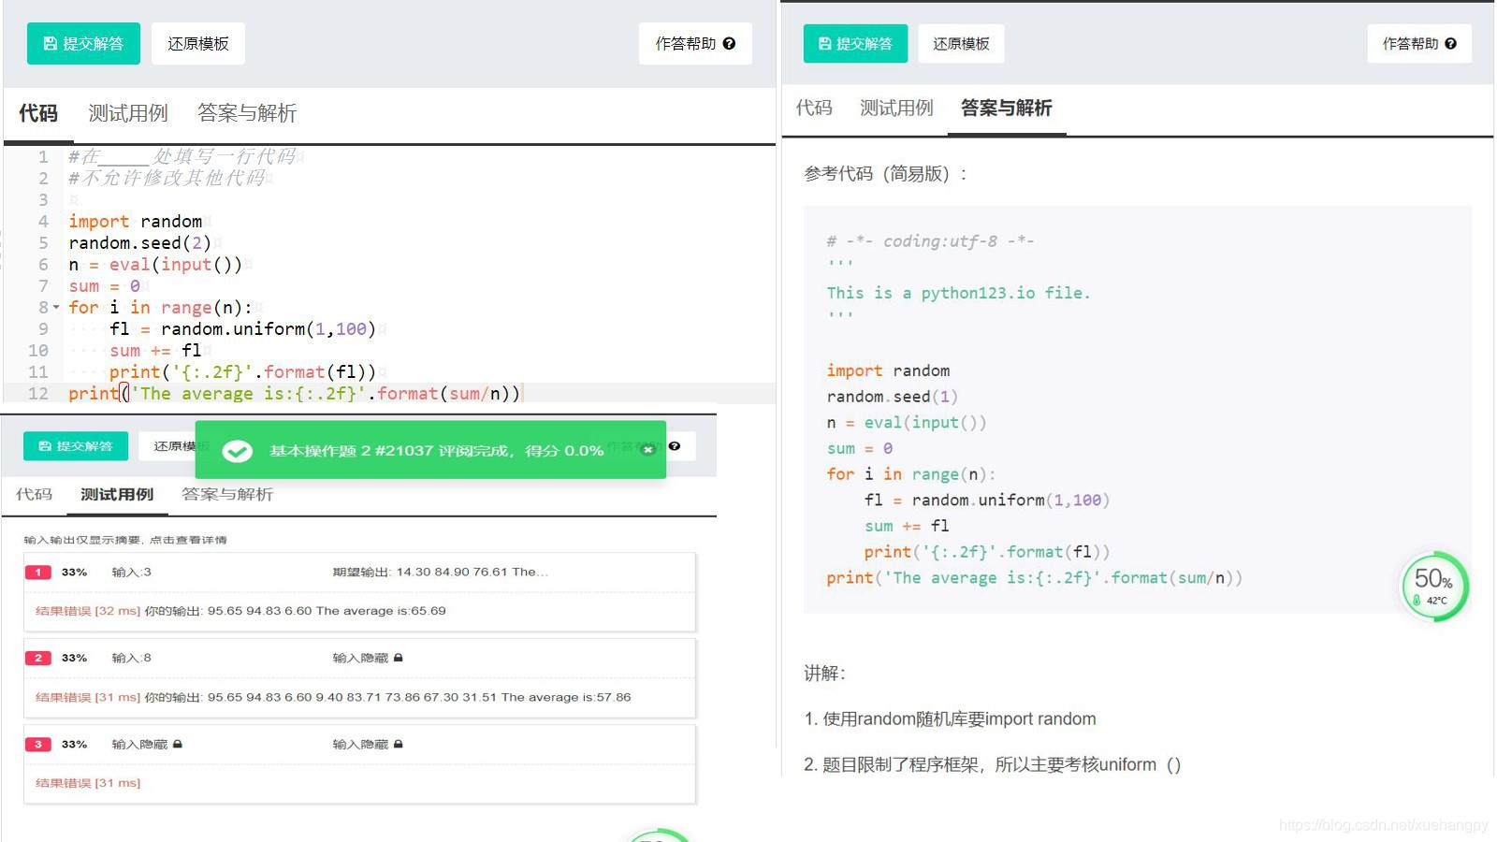Image resolution: width=1497 pixels, height=842 pixels.
Task: Click active 答案与解析 tab in right panel
Action: point(1007,108)
